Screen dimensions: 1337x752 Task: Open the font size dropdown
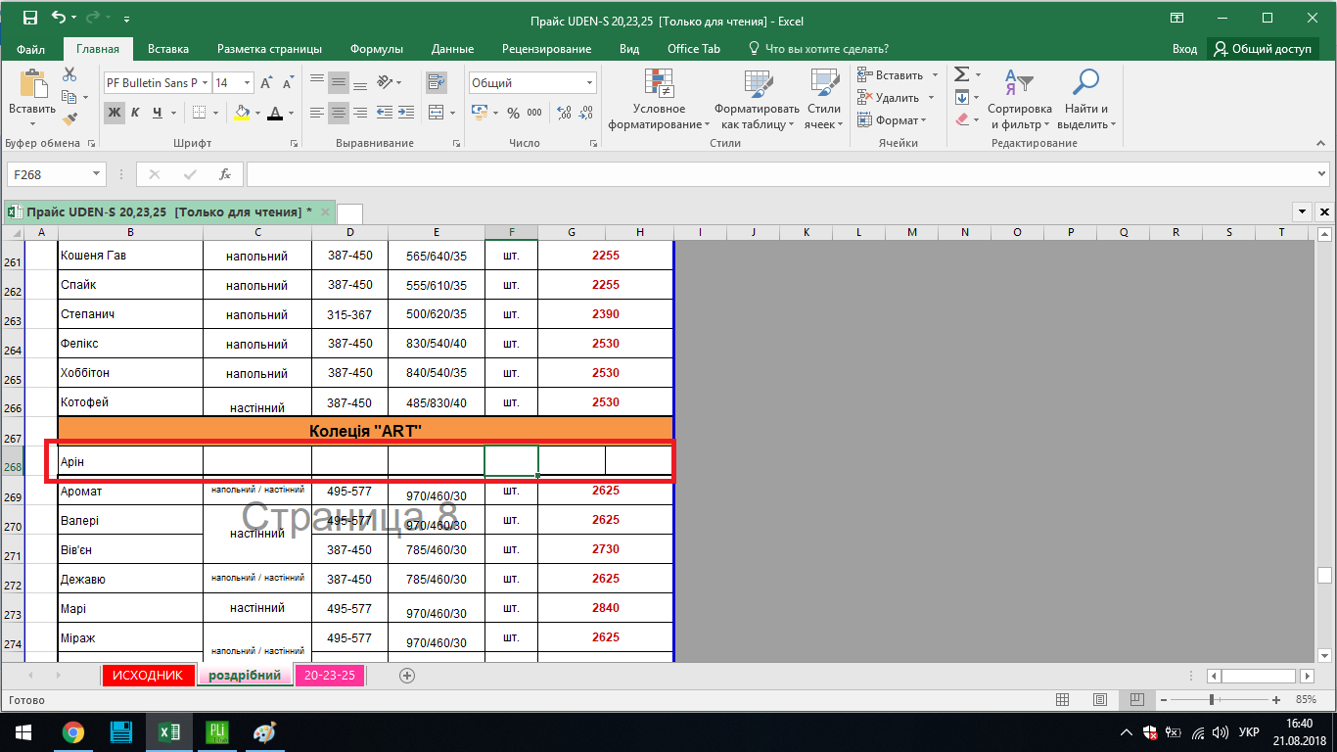pos(247,83)
